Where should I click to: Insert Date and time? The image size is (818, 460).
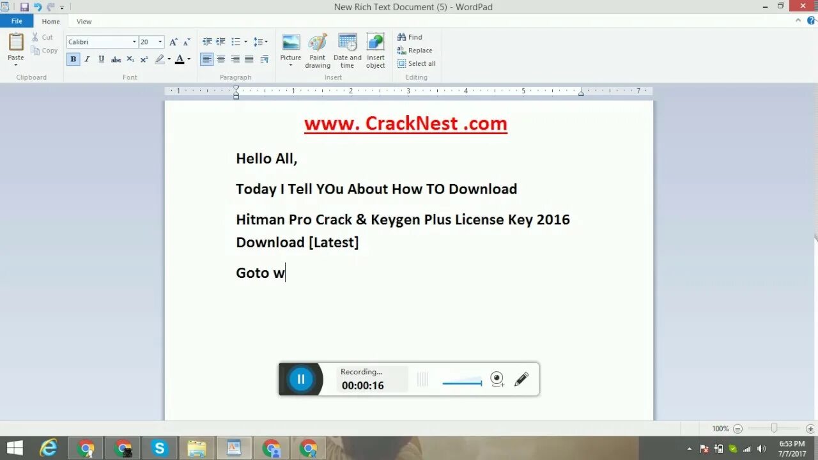point(347,51)
